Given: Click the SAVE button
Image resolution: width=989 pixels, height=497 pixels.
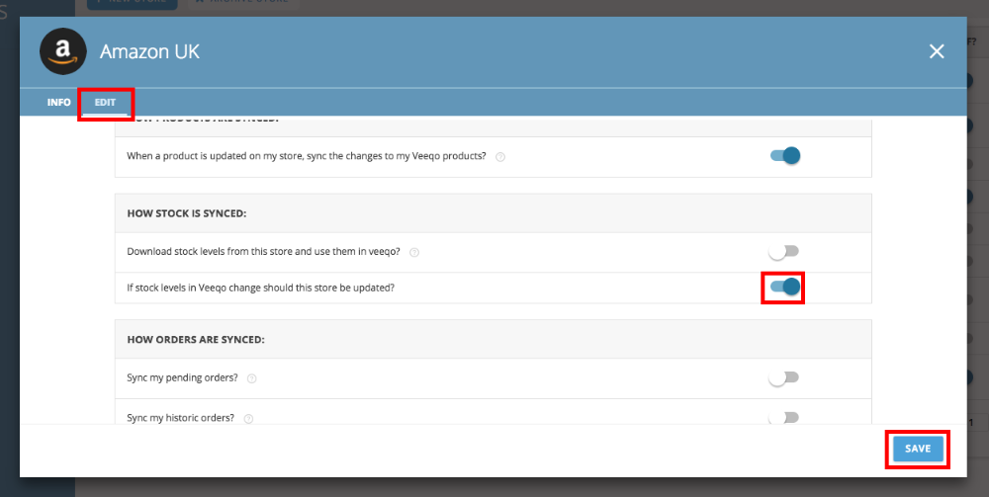Looking at the screenshot, I should coord(918,449).
